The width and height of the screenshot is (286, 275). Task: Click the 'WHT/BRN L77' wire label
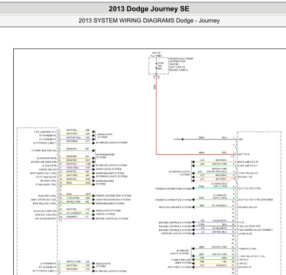(78, 141)
